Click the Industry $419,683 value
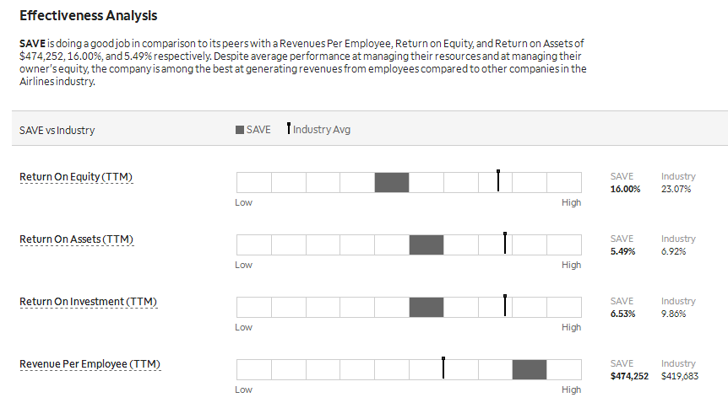 680,376
